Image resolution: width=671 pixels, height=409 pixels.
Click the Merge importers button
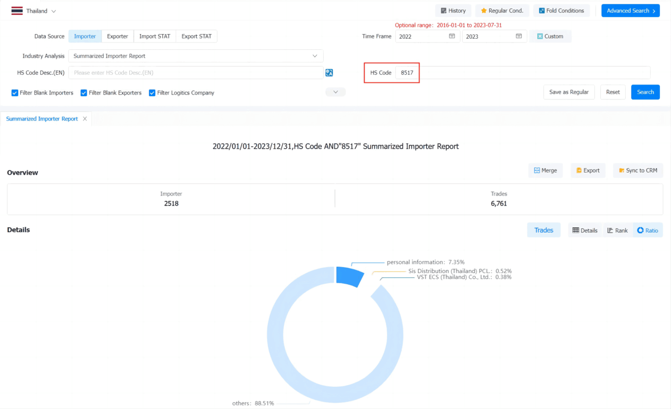(x=546, y=171)
